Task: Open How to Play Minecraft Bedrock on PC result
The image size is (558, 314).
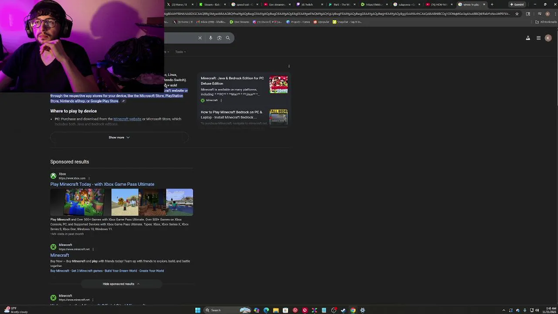Action: click(x=231, y=115)
